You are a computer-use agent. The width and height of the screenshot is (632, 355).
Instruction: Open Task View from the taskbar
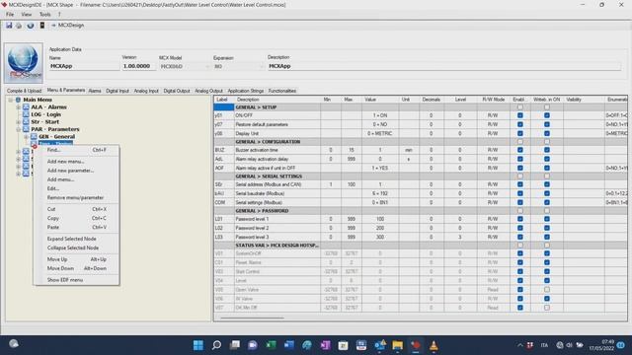235,345
